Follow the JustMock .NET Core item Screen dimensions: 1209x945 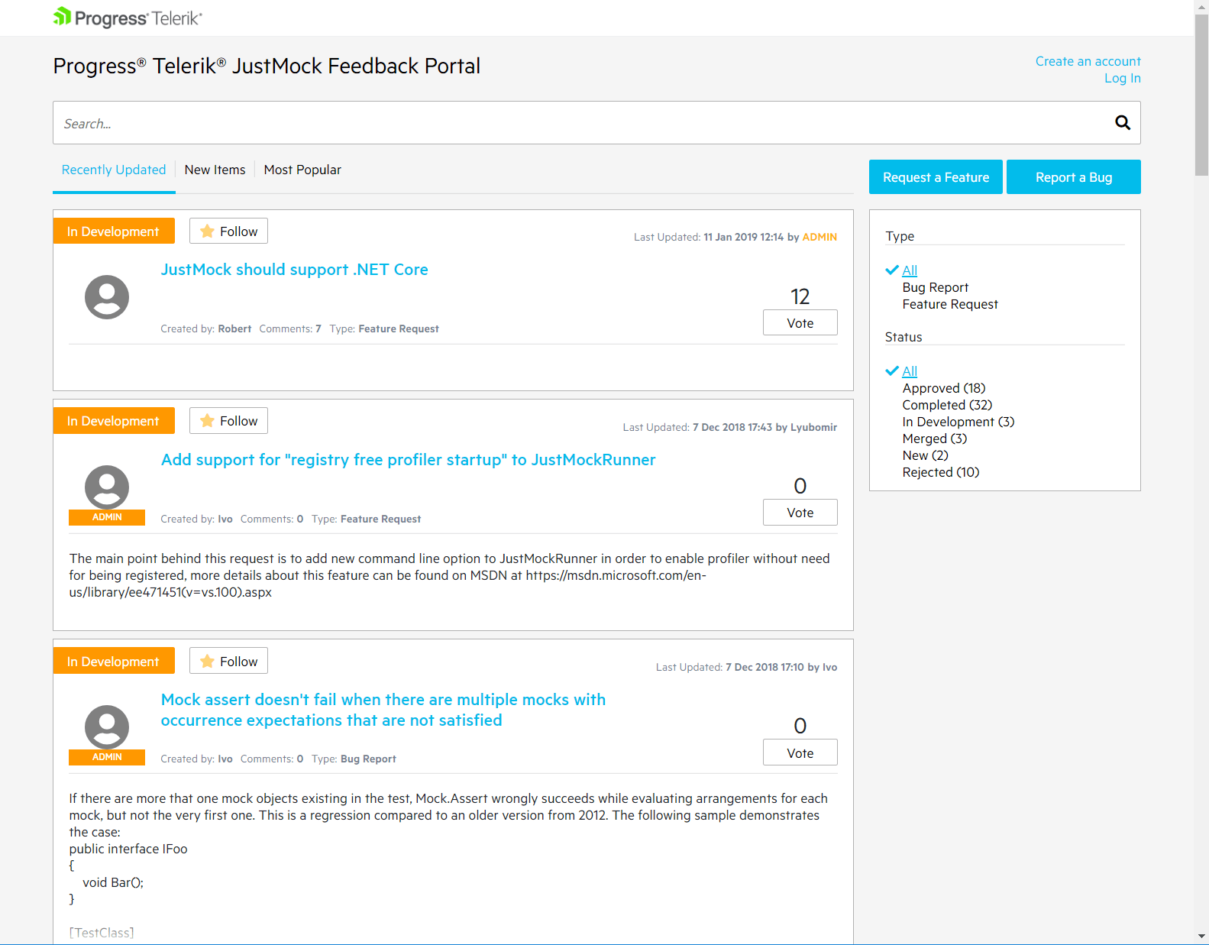[228, 231]
